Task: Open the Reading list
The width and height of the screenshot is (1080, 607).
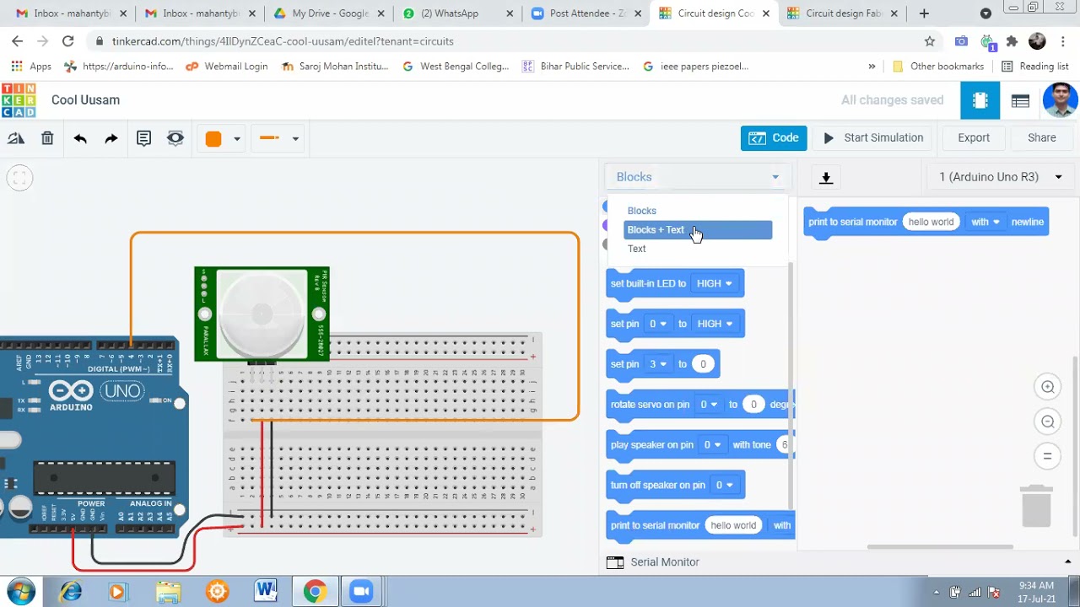Action: (1034, 67)
